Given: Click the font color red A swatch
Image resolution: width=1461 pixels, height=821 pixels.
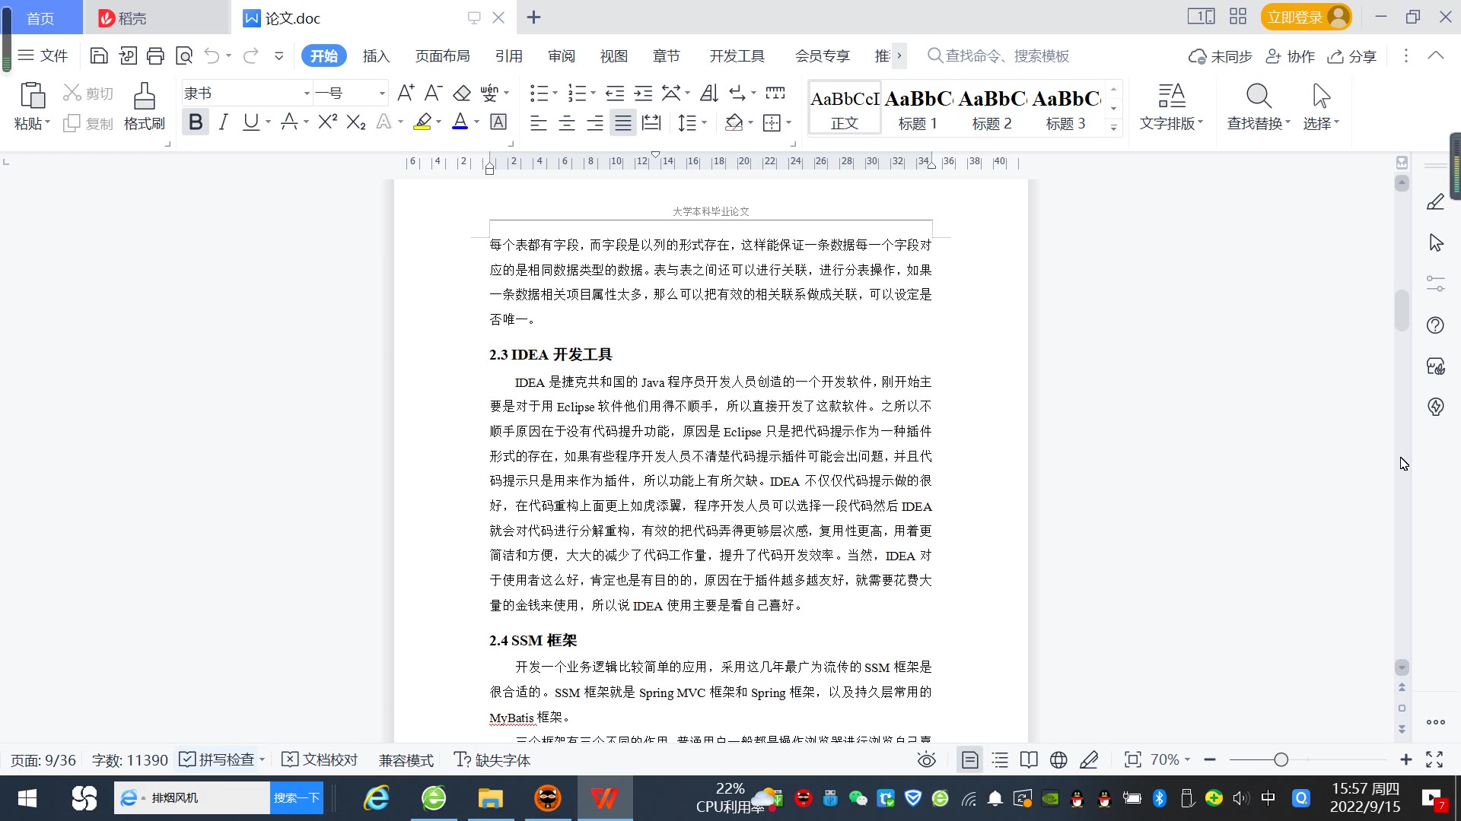Looking at the screenshot, I should point(460,122).
